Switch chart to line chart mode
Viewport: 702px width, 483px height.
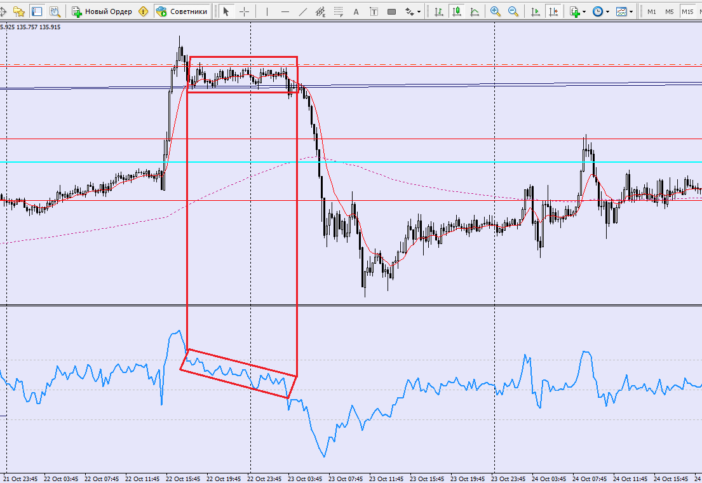pos(475,11)
